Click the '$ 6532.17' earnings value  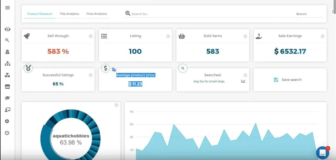pos(290,51)
